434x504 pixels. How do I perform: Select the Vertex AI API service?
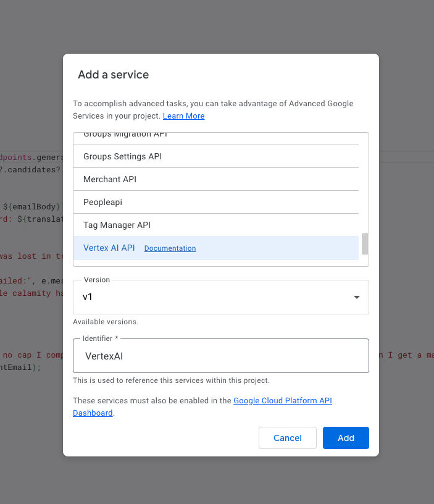pyautogui.click(x=109, y=248)
